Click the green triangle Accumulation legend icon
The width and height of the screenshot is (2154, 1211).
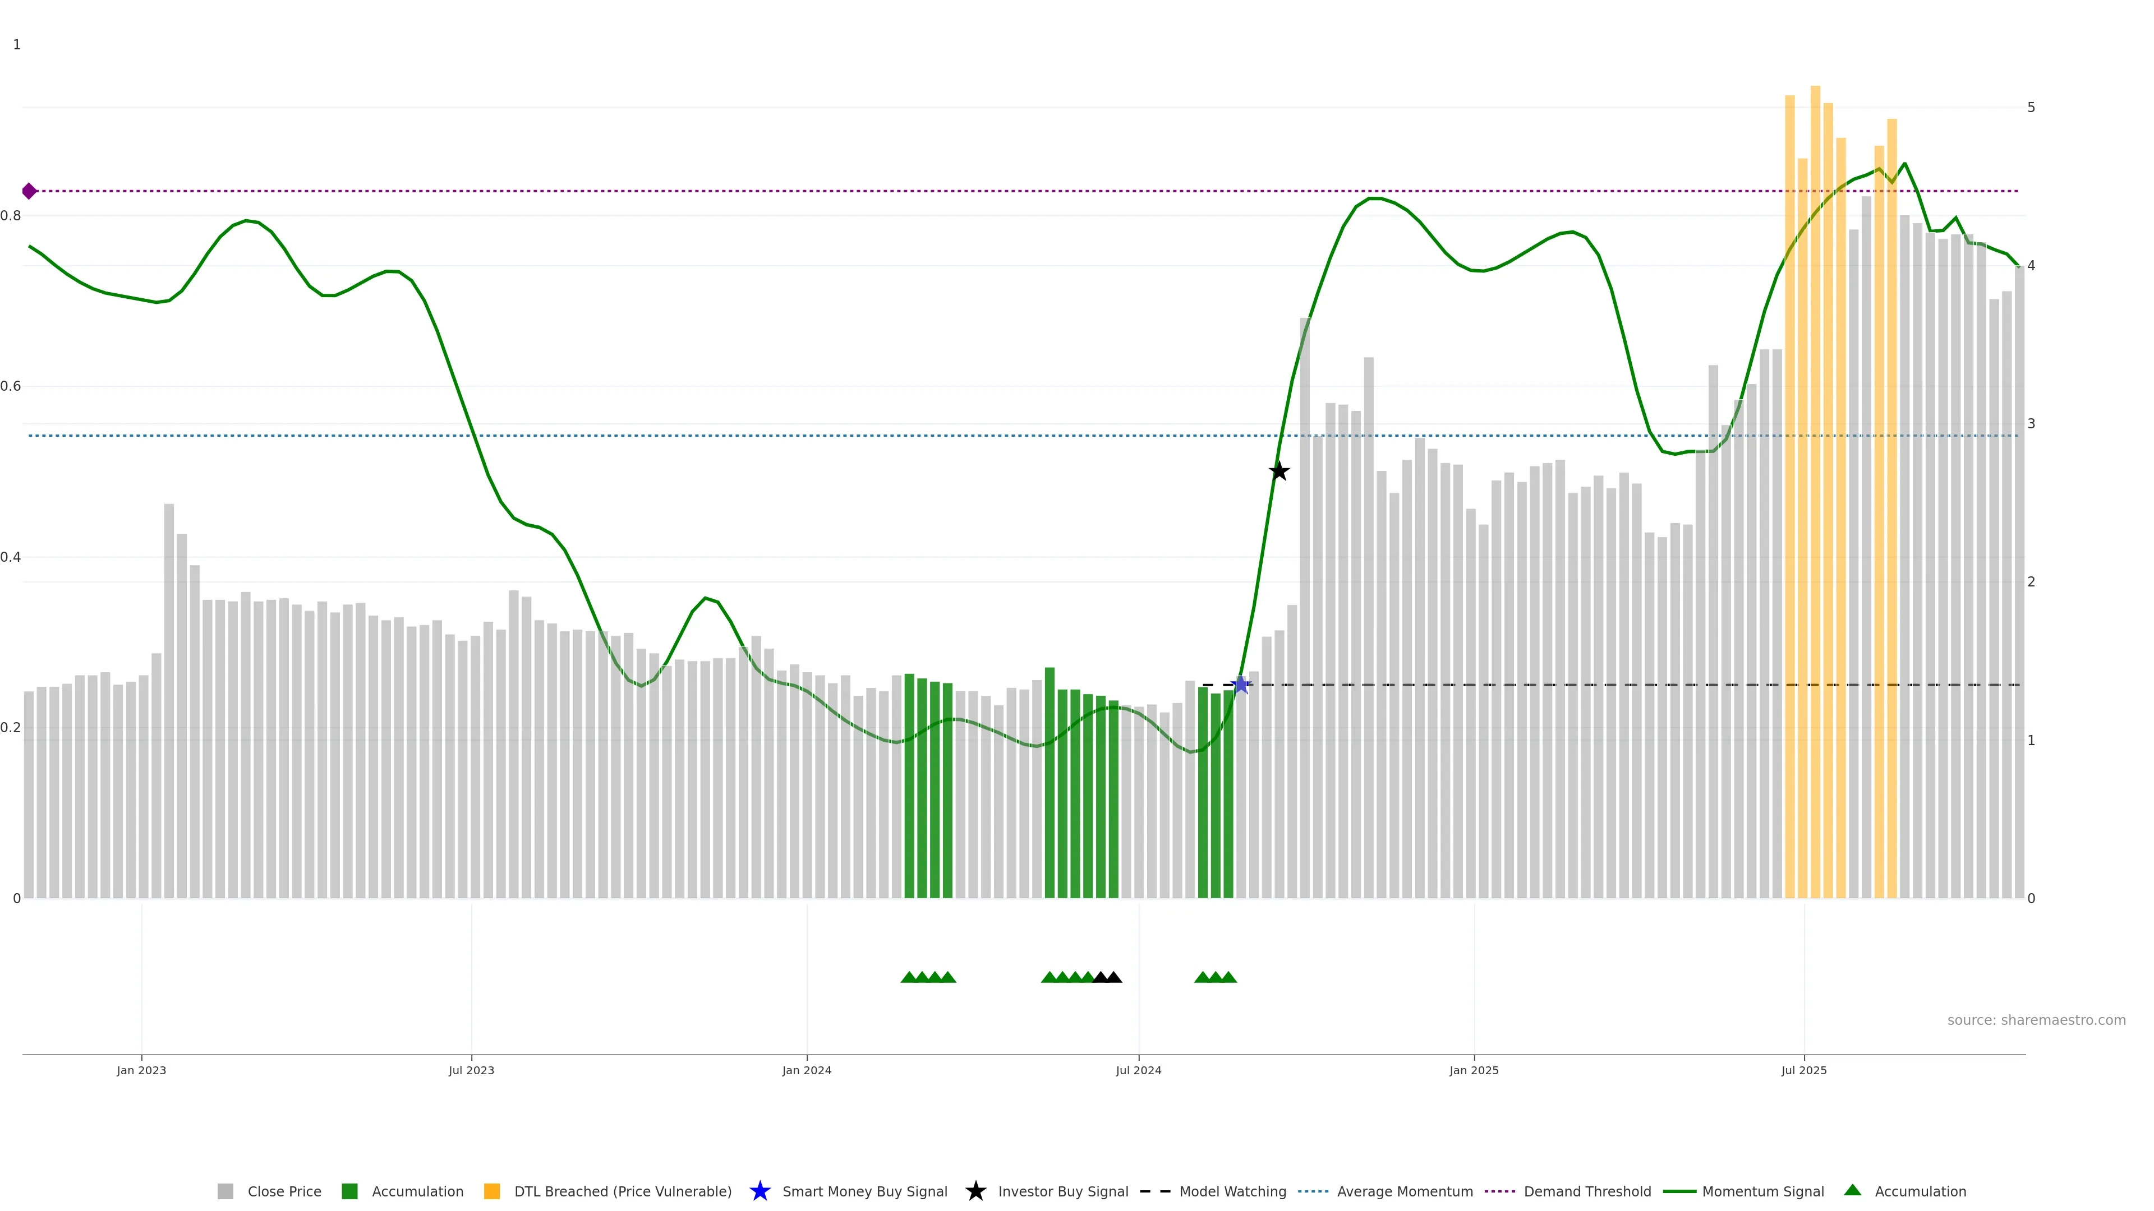[1852, 1190]
